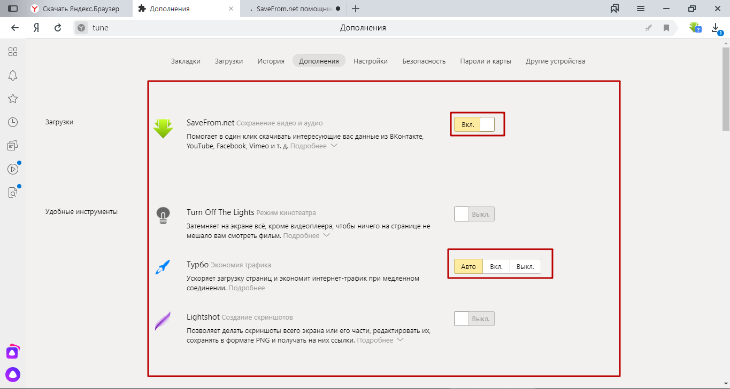Switch to Настройки tab

pyautogui.click(x=371, y=61)
